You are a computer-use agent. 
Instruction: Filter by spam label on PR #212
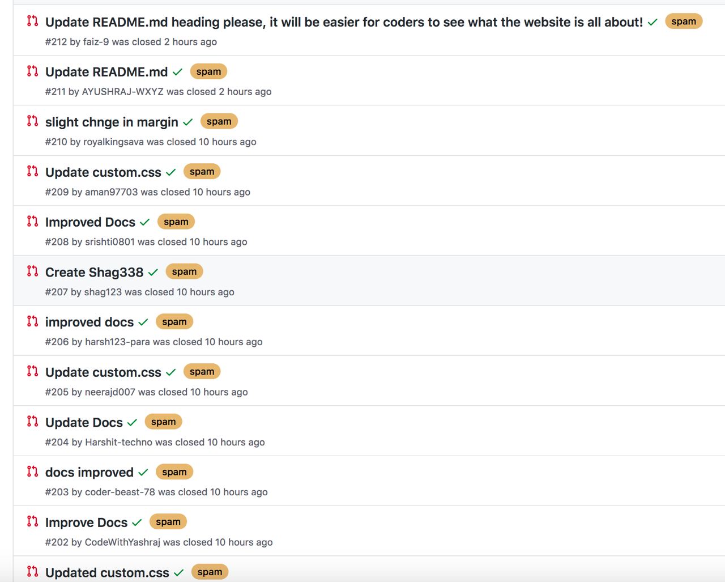pos(683,22)
